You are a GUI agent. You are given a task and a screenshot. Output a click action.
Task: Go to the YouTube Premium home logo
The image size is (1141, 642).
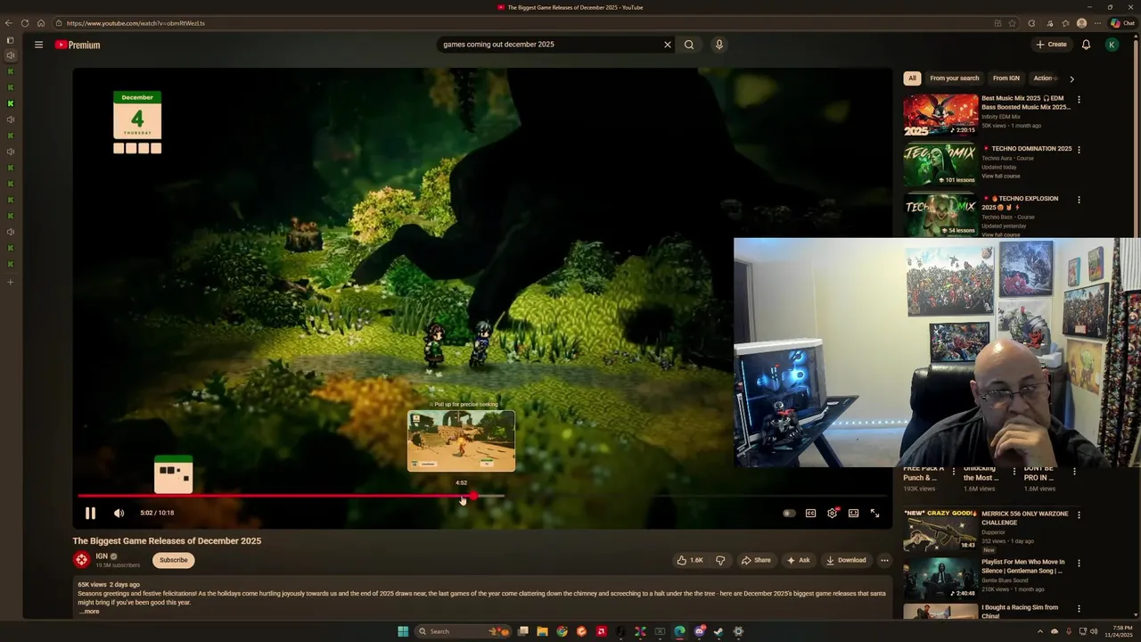(78, 45)
